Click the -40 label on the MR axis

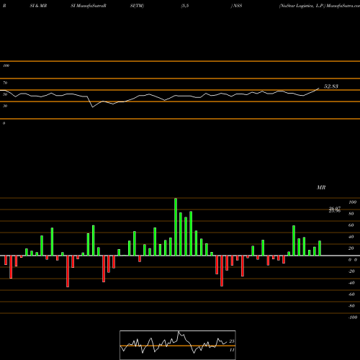tap(351, 283)
